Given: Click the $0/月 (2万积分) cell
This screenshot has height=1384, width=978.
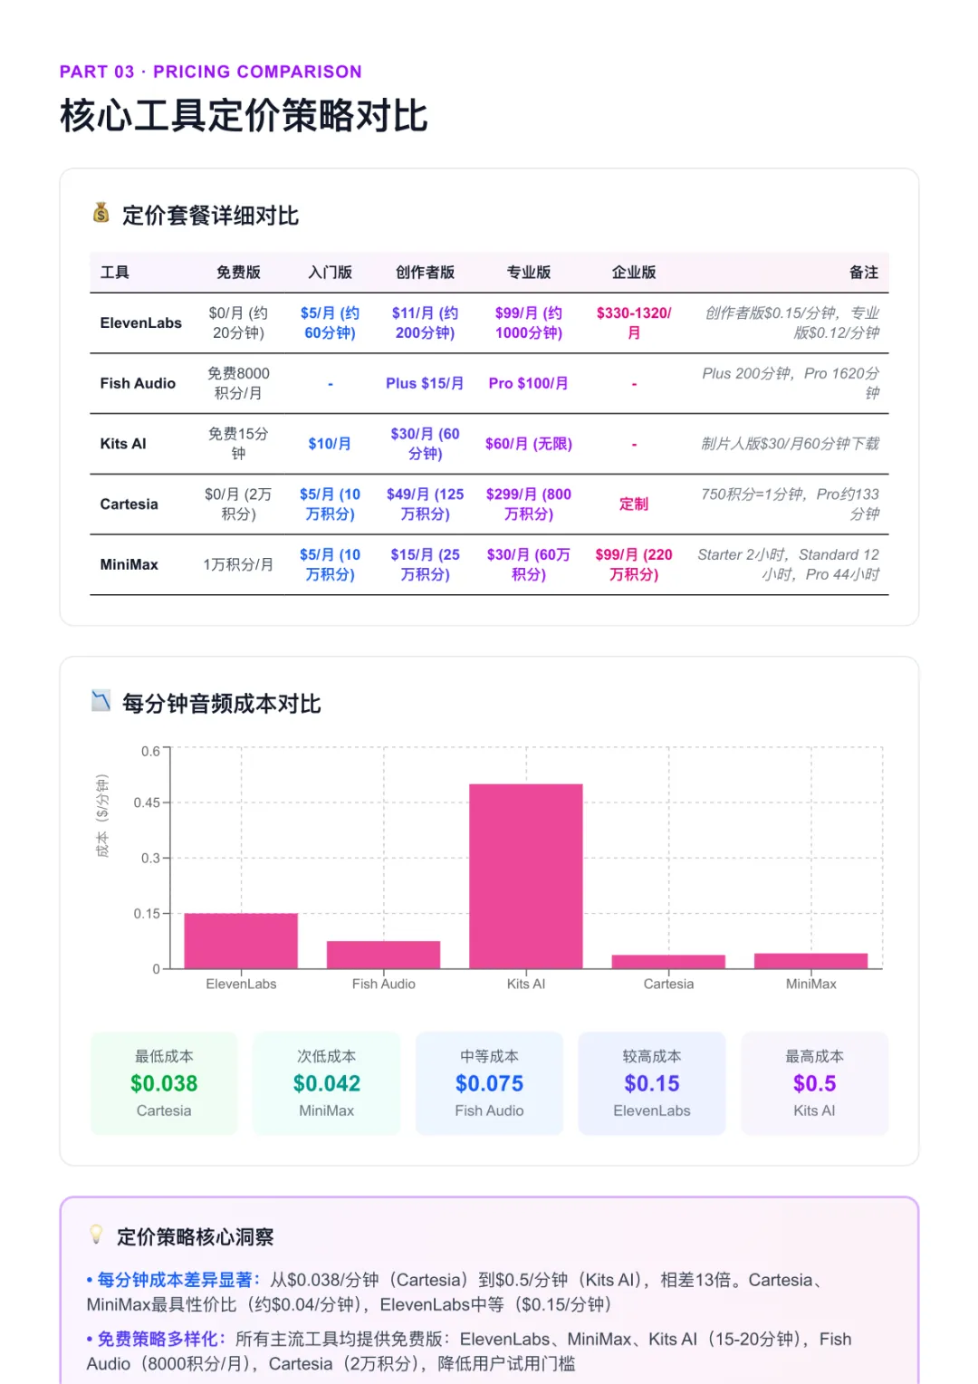Looking at the screenshot, I should (238, 505).
